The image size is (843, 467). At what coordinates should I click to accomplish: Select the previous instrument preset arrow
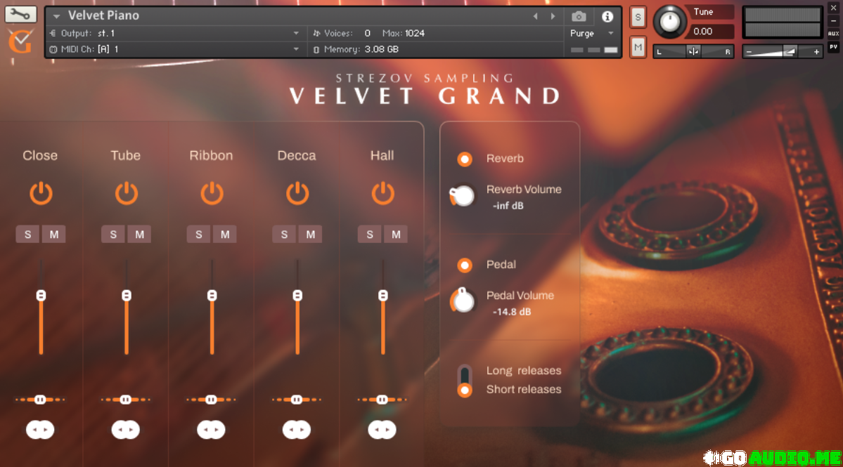point(535,16)
